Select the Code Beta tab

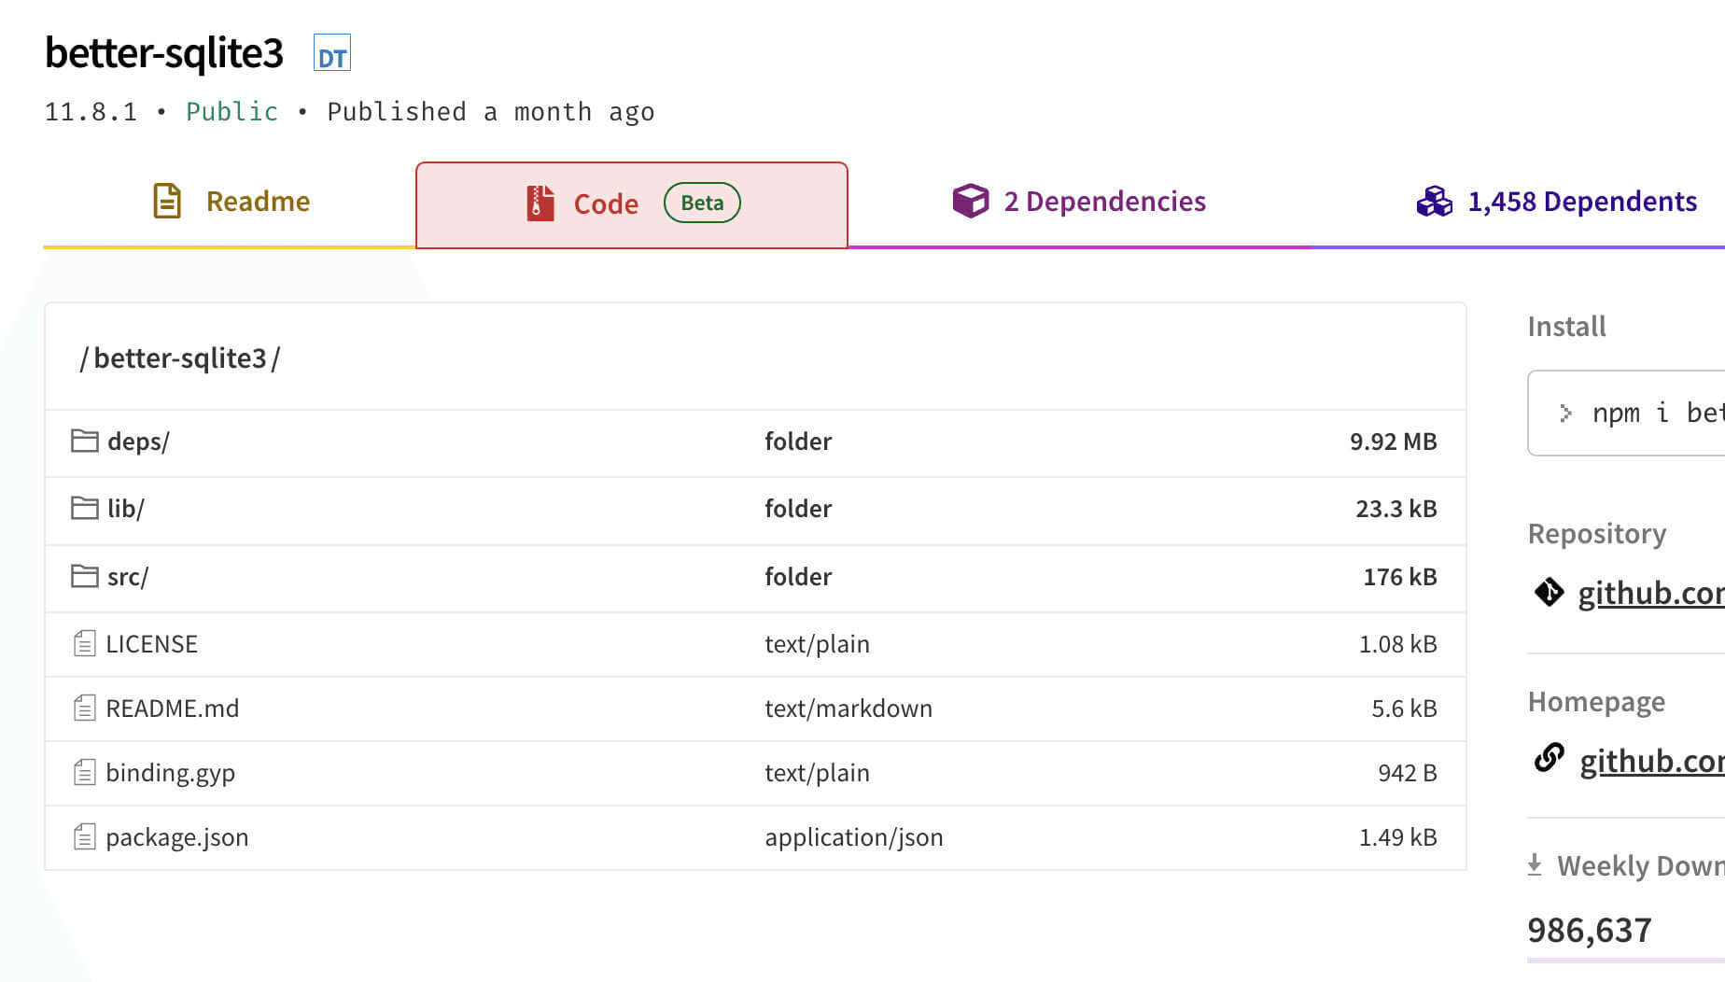632,203
